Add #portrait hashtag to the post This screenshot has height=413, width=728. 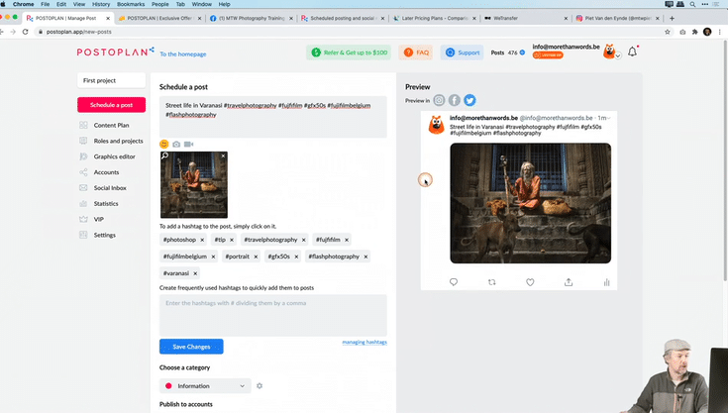[238, 257]
